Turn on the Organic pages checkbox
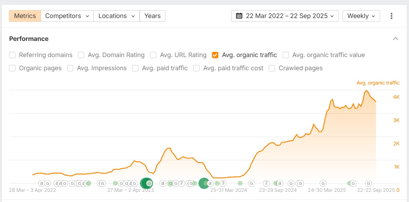This screenshot has height=202, width=409. point(12,68)
